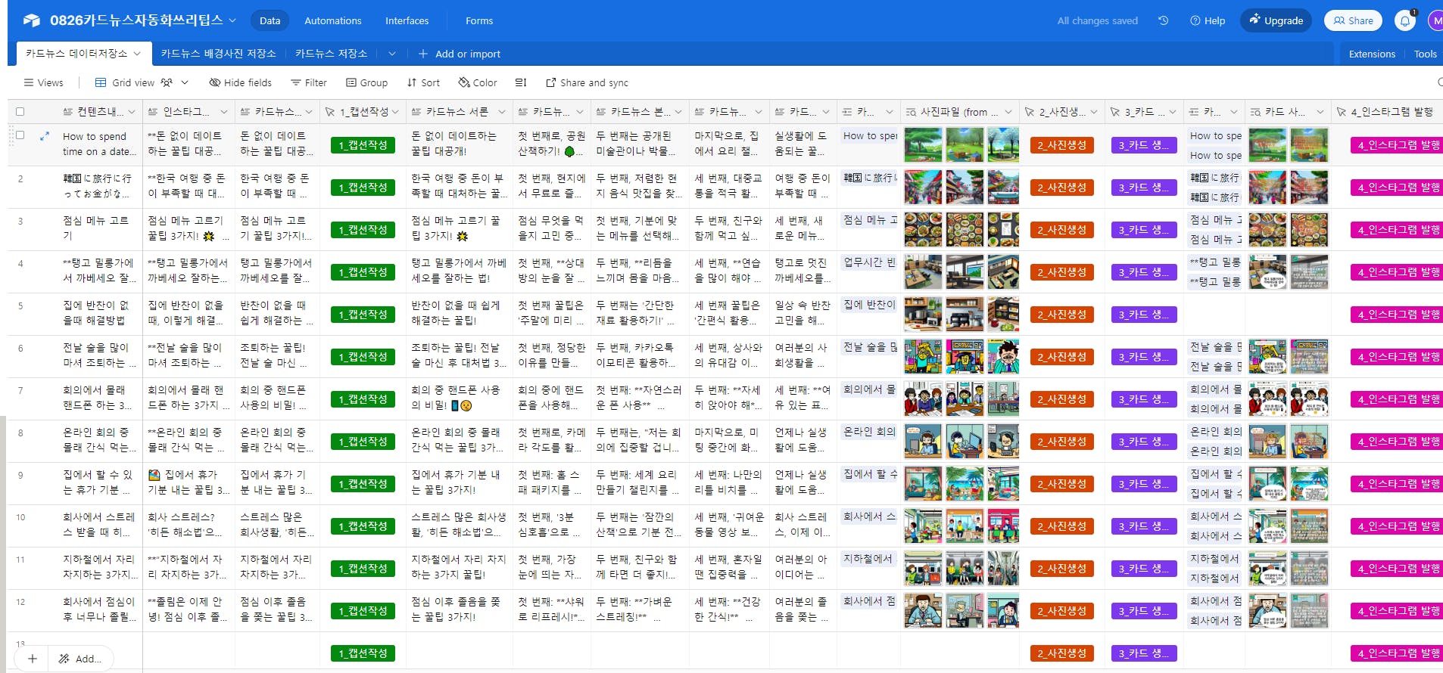Switch to the Interfaces tab
This screenshot has height=673, width=1443.
tap(407, 20)
